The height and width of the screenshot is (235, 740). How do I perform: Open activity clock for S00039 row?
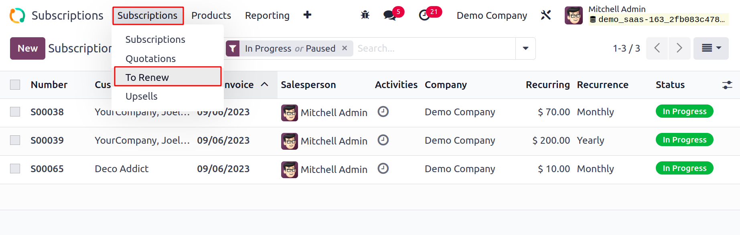[x=383, y=140]
